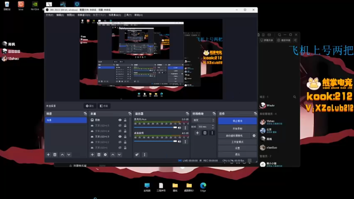
Task: Select the highlighted scene in Scenes list
Action: pyautogui.click(x=65, y=120)
